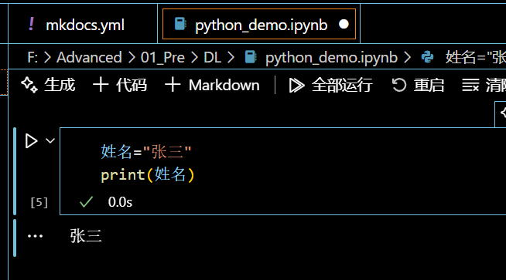The image size is (506, 280).
Task: Click the output text 张三
Action: click(x=86, y=236)
